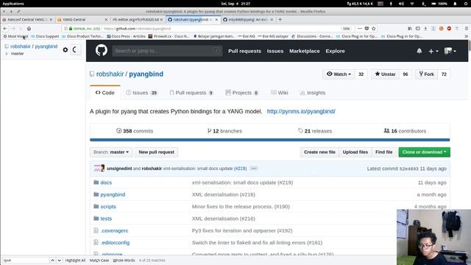Open the Wiki tab
The height and width of the screenshot is (265, 471).
pyautogui.click(x=280, y=93)
